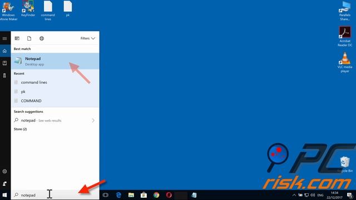Image resolution: width=356 pixels, height=200 pixels.
Task: Open Task View on the taskbar
Action: pyautogui.click(x=105, y=195)
